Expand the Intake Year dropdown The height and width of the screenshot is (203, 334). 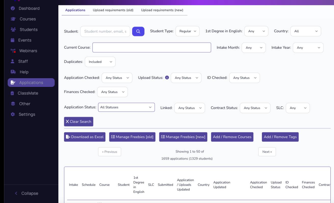coord(308,48)
